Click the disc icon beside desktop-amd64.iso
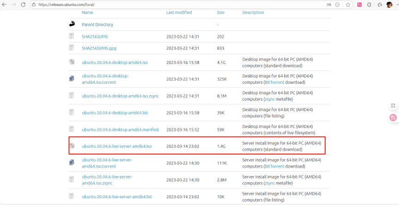The width and height of the screenshot is (399, 205). 72,62
